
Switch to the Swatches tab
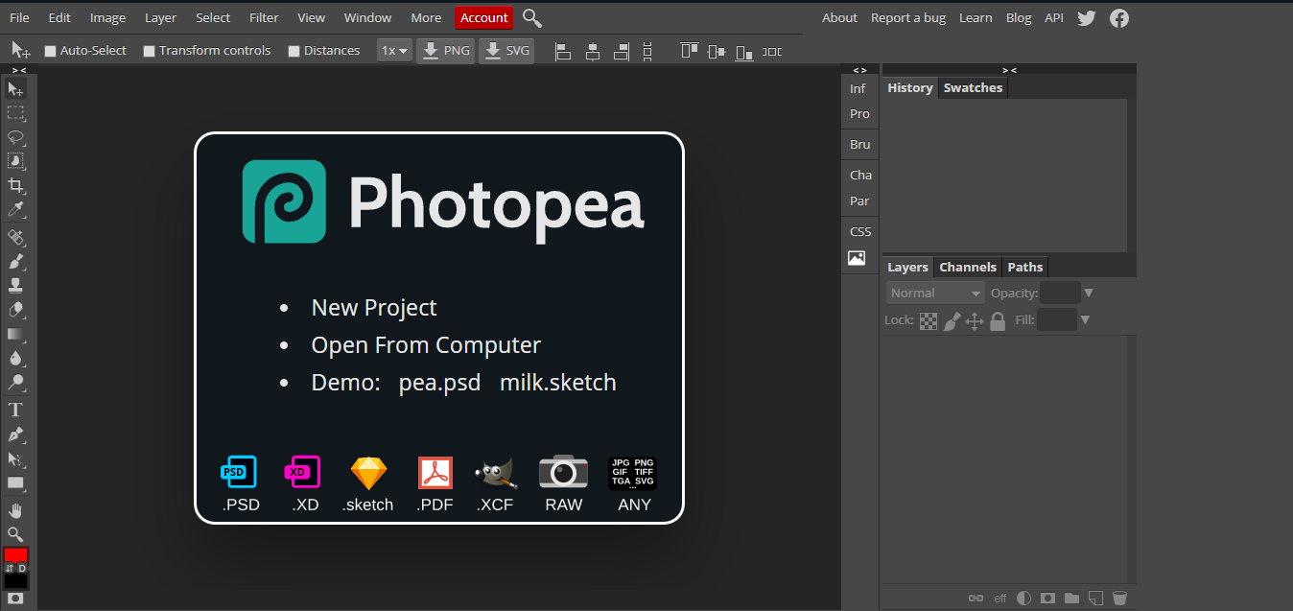973,88
